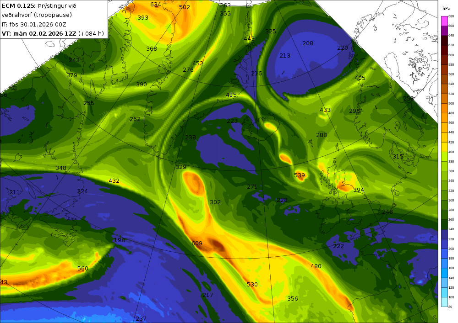Click the map value '296'
The height and width of the screenshot is (323, 458).
[x=354, y=111]
